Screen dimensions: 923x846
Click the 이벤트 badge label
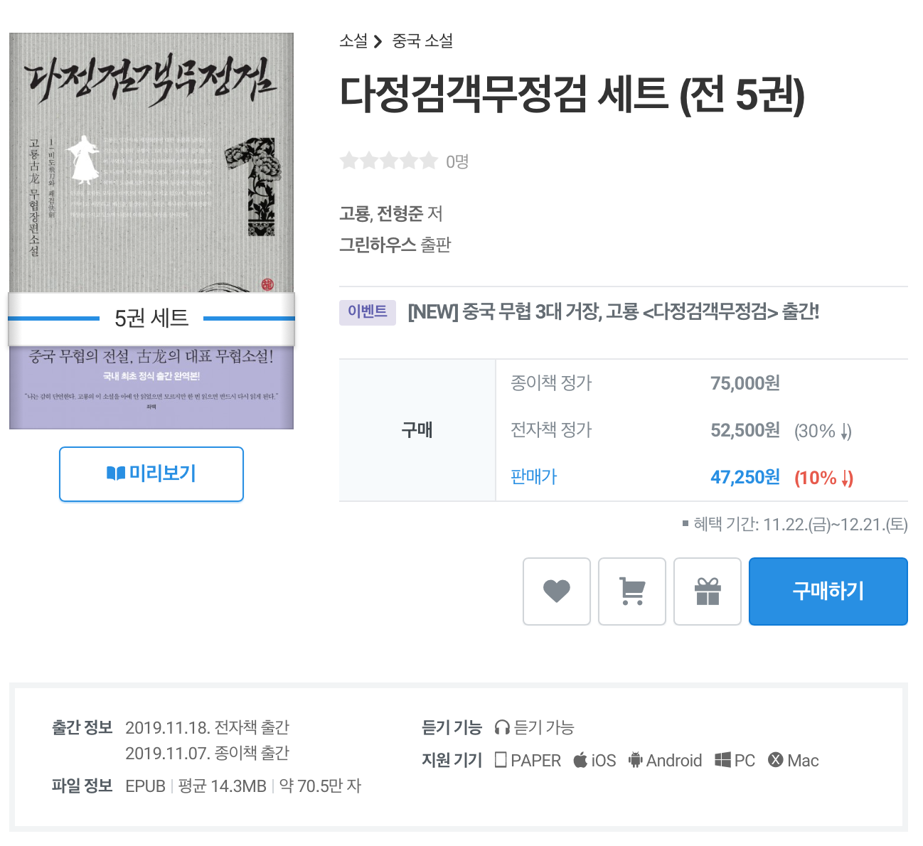pyautogui.click(x=367, y=311)
